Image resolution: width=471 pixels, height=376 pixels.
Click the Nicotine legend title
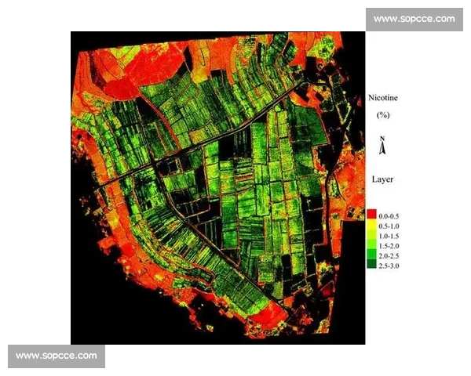pyautogui.click(x=382, y=98)
